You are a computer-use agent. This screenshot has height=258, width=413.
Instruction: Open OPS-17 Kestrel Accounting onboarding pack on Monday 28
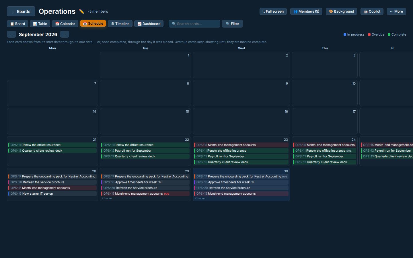(x=52, y=177)
